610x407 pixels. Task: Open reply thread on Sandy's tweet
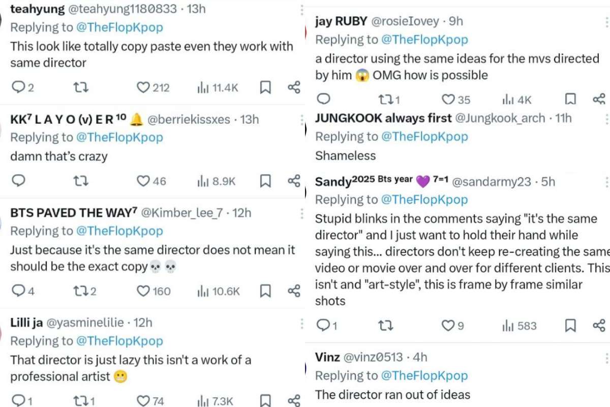323,325
